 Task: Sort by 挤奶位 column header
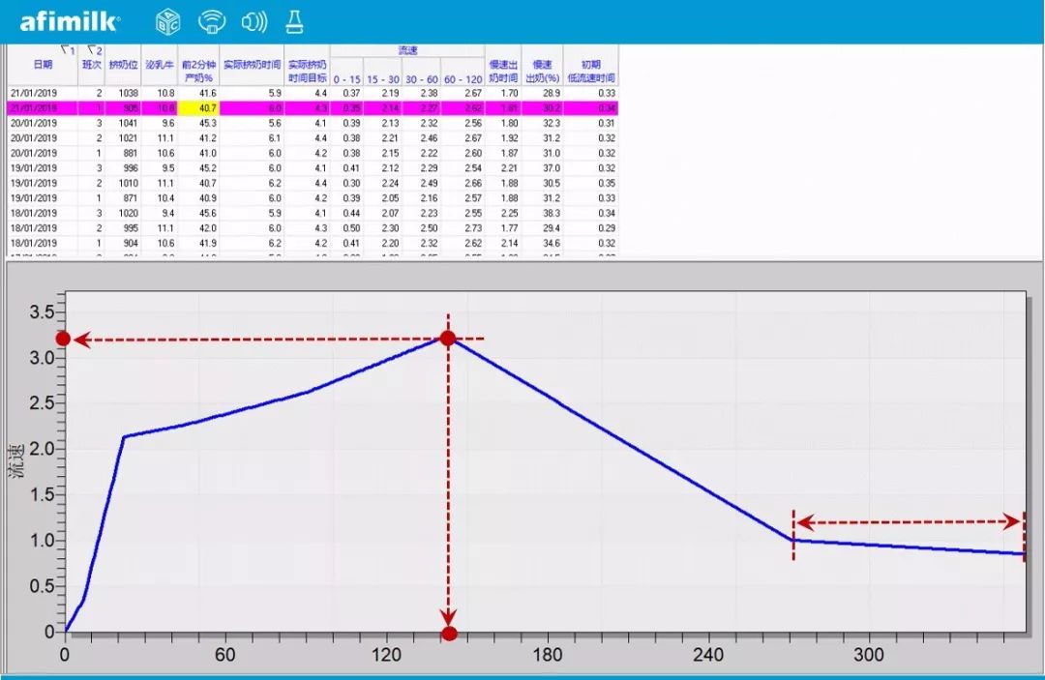point(124,65)
